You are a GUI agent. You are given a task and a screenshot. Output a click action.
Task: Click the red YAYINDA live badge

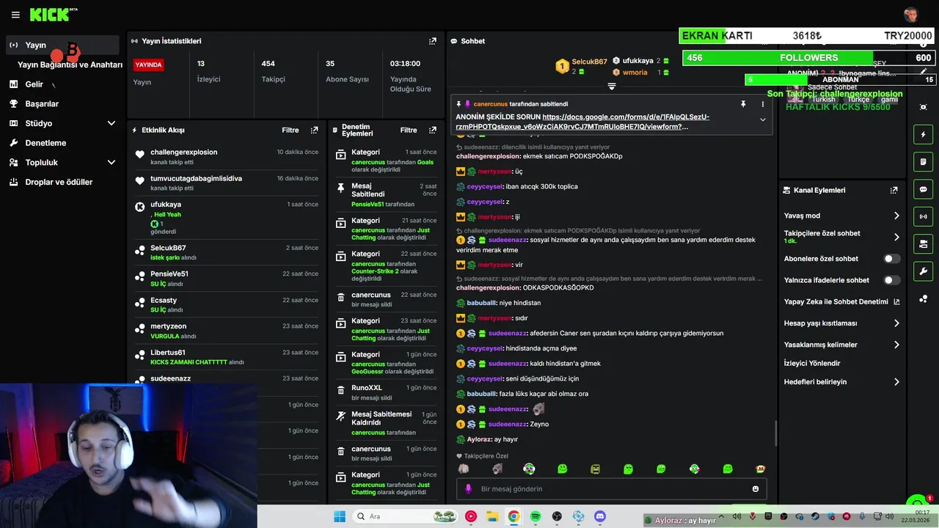pyautogui.click(x=148, y=65)
